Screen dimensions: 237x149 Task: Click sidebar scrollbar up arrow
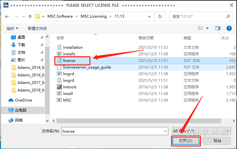coord(47,37)
